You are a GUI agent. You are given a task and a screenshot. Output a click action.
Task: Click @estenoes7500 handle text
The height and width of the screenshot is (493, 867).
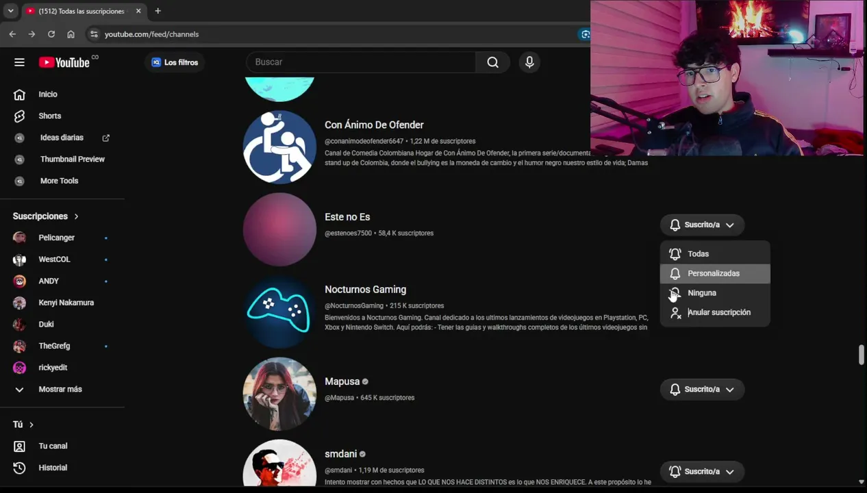(x=348, y=233)
